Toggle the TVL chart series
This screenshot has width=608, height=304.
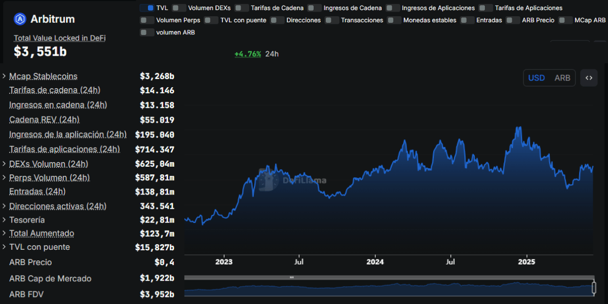coord(147,8)
